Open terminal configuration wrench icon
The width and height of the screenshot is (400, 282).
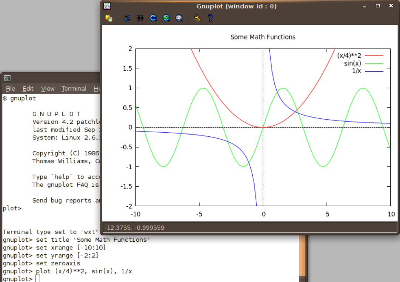click(197, 18)
